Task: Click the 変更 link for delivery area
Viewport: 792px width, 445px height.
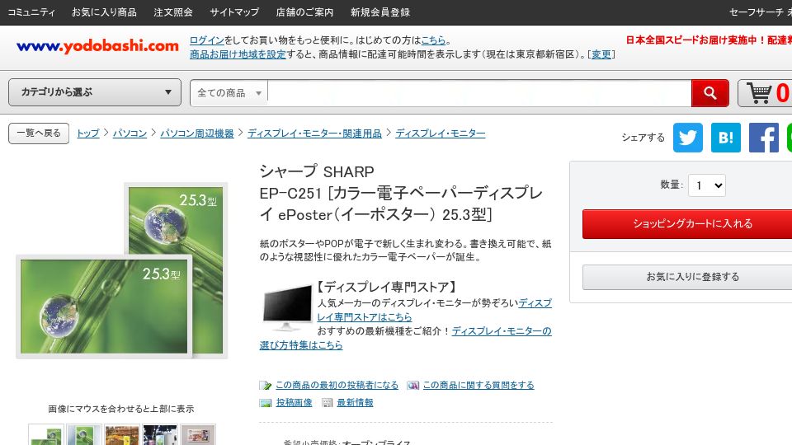Action: tap(601, 54)
